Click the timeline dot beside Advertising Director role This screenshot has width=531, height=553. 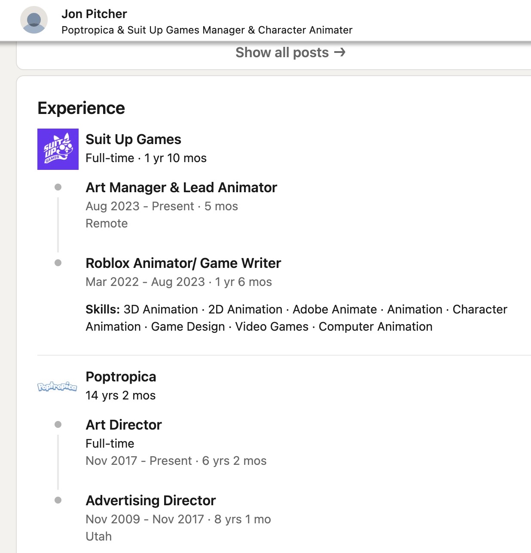[58, 499]
